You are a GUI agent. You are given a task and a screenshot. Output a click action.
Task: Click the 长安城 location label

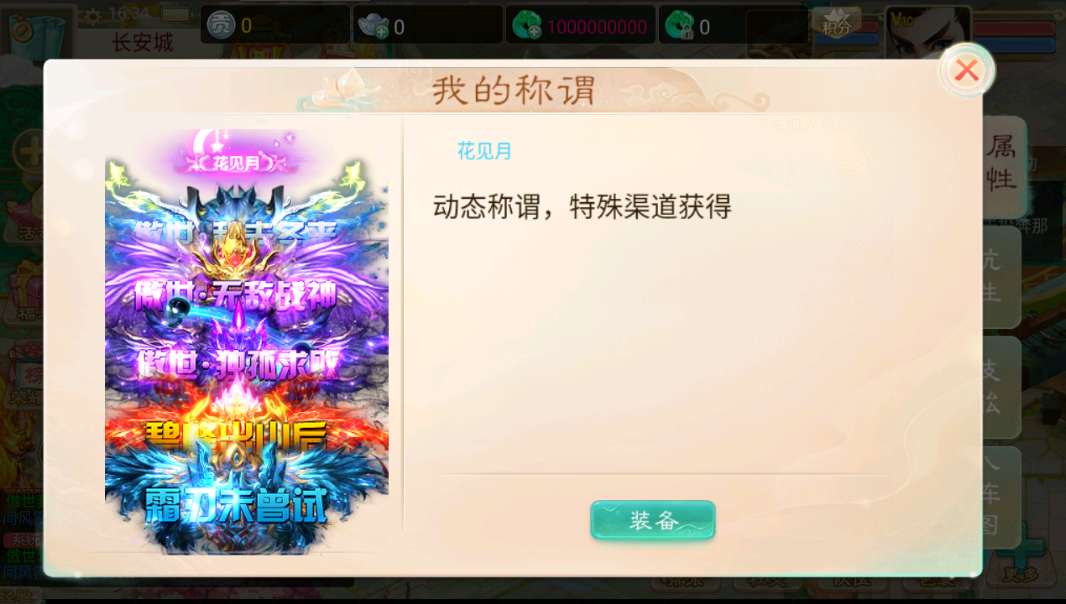point(143,42)
